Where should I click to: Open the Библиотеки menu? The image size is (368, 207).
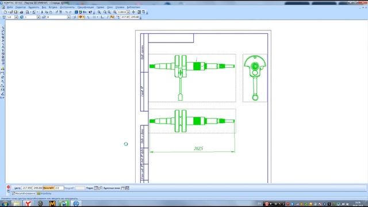(133, 7)
